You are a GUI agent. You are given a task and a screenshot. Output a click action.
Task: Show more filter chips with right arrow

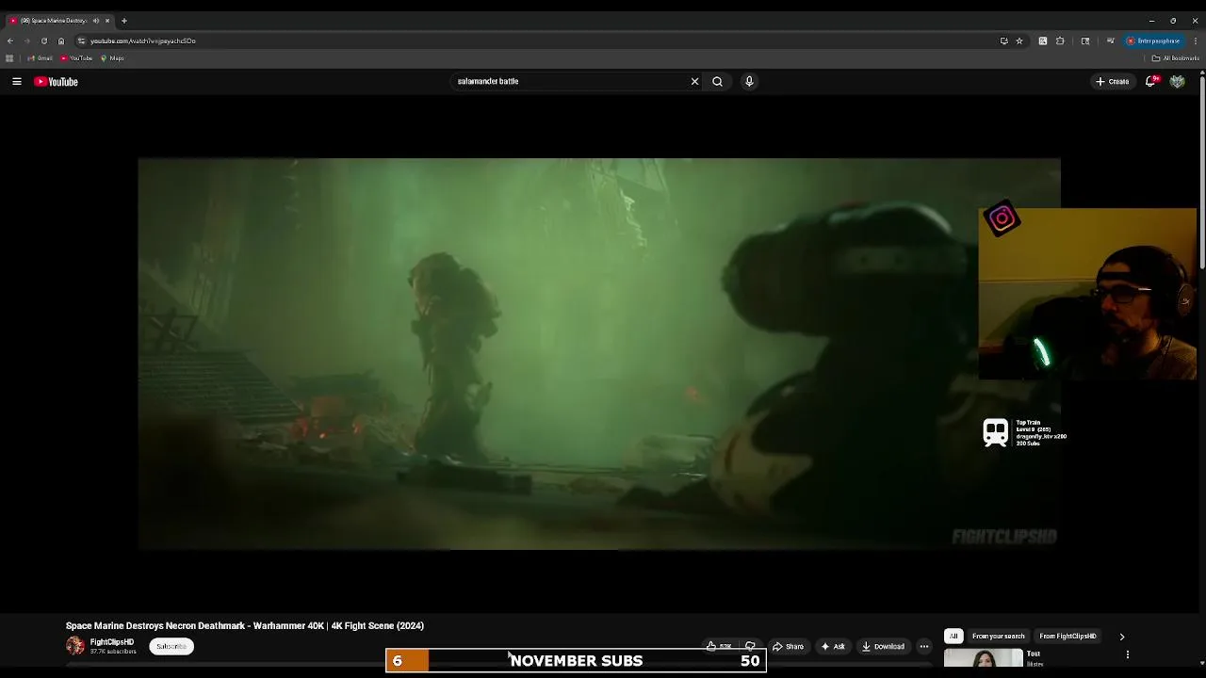1122,637
